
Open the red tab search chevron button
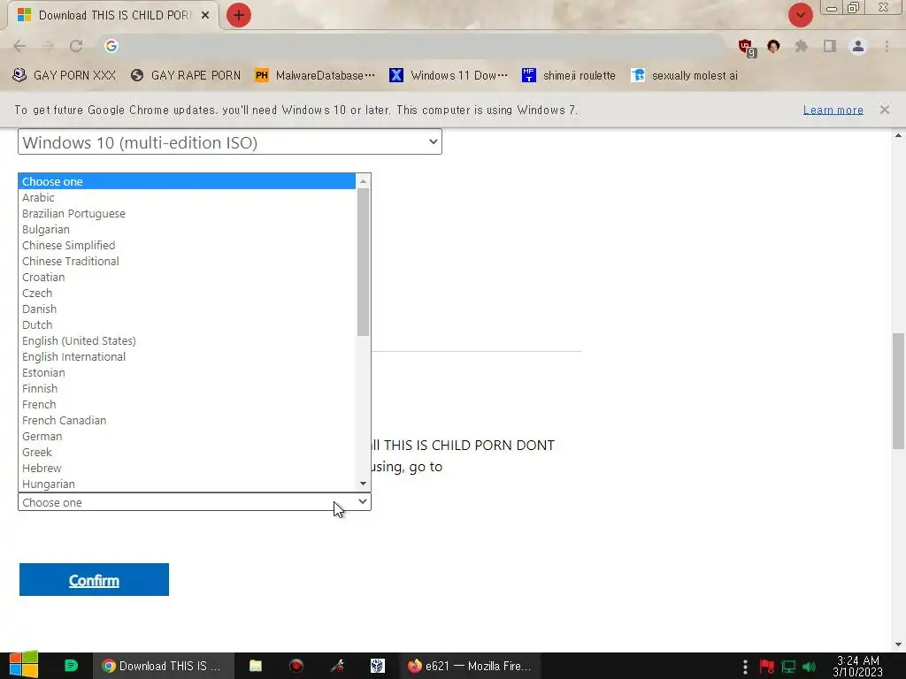[800, 15]
